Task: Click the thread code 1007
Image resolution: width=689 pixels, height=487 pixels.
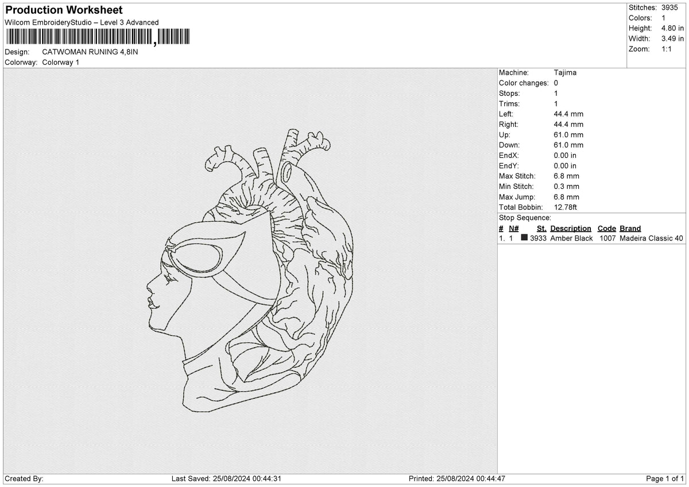Action: [607, 238]
